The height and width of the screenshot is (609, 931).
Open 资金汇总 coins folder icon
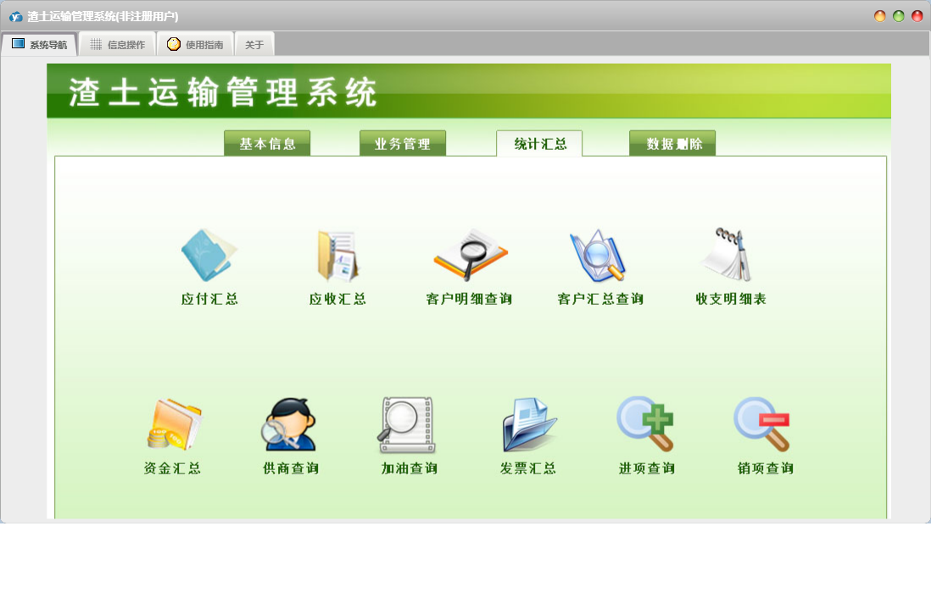tap(175, 424)
